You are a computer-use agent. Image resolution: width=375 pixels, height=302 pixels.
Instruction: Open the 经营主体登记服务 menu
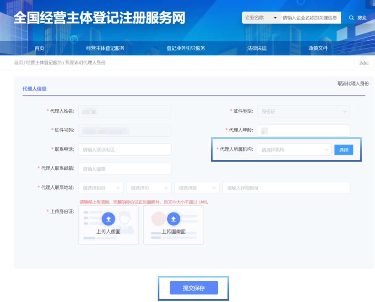(x=105, y=48)
